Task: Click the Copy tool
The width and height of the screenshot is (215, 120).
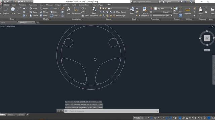Action: pos(33,12)
